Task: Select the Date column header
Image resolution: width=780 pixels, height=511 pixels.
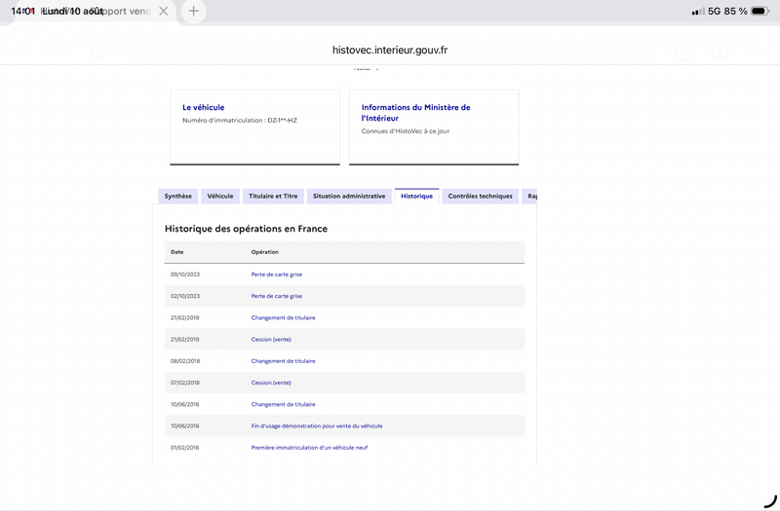Action: click(x=177, y=252)
